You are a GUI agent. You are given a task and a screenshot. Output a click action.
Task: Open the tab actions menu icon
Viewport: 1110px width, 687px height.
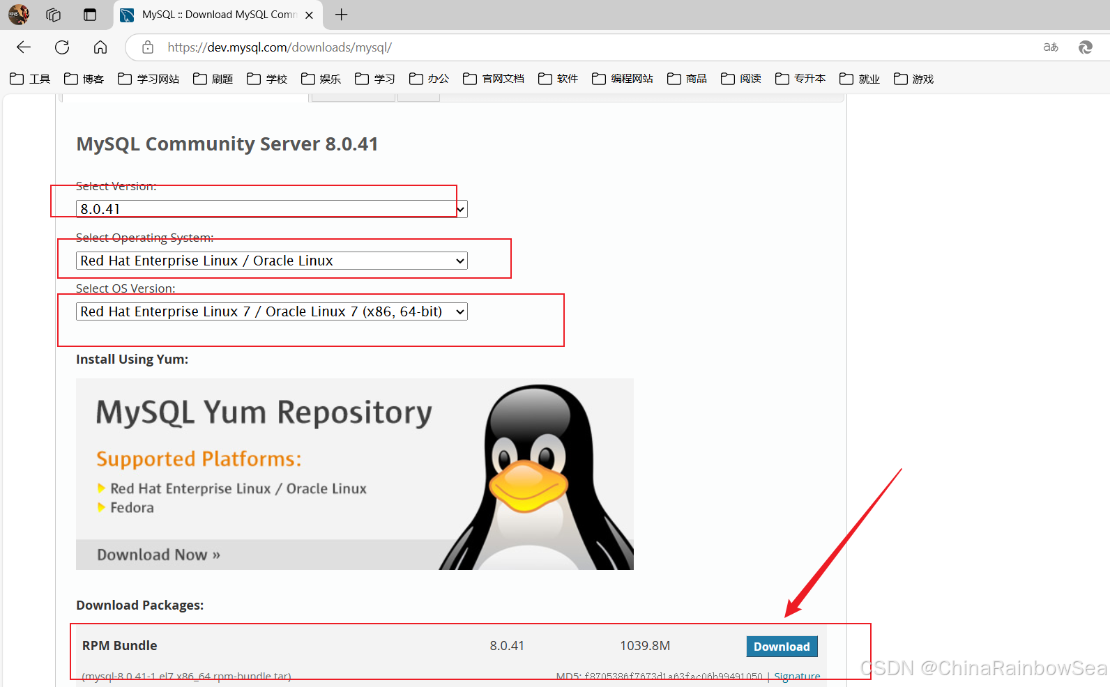coord(90,15)
